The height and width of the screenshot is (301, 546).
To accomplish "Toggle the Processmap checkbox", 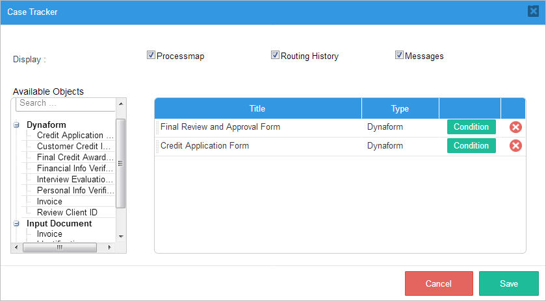I will pyautogui.click(x=151, y=56).
